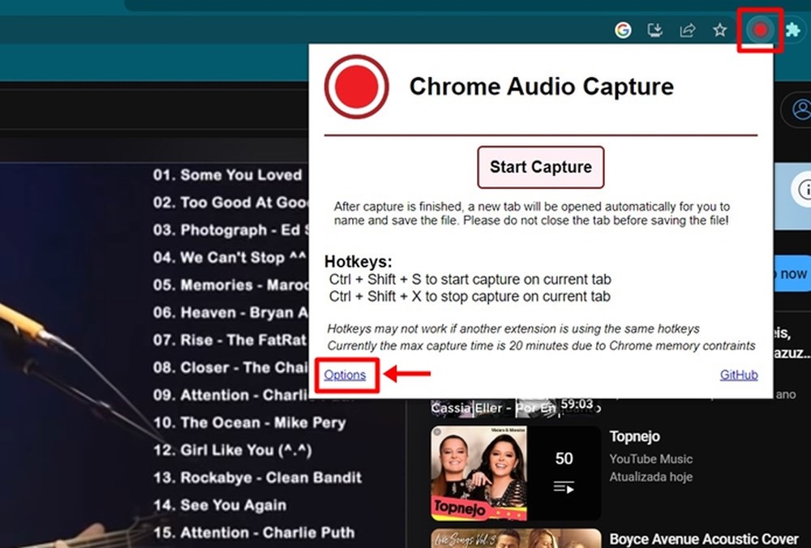
Task: Click the Google account icon in the address bar
Action: (x=622, y=30)
